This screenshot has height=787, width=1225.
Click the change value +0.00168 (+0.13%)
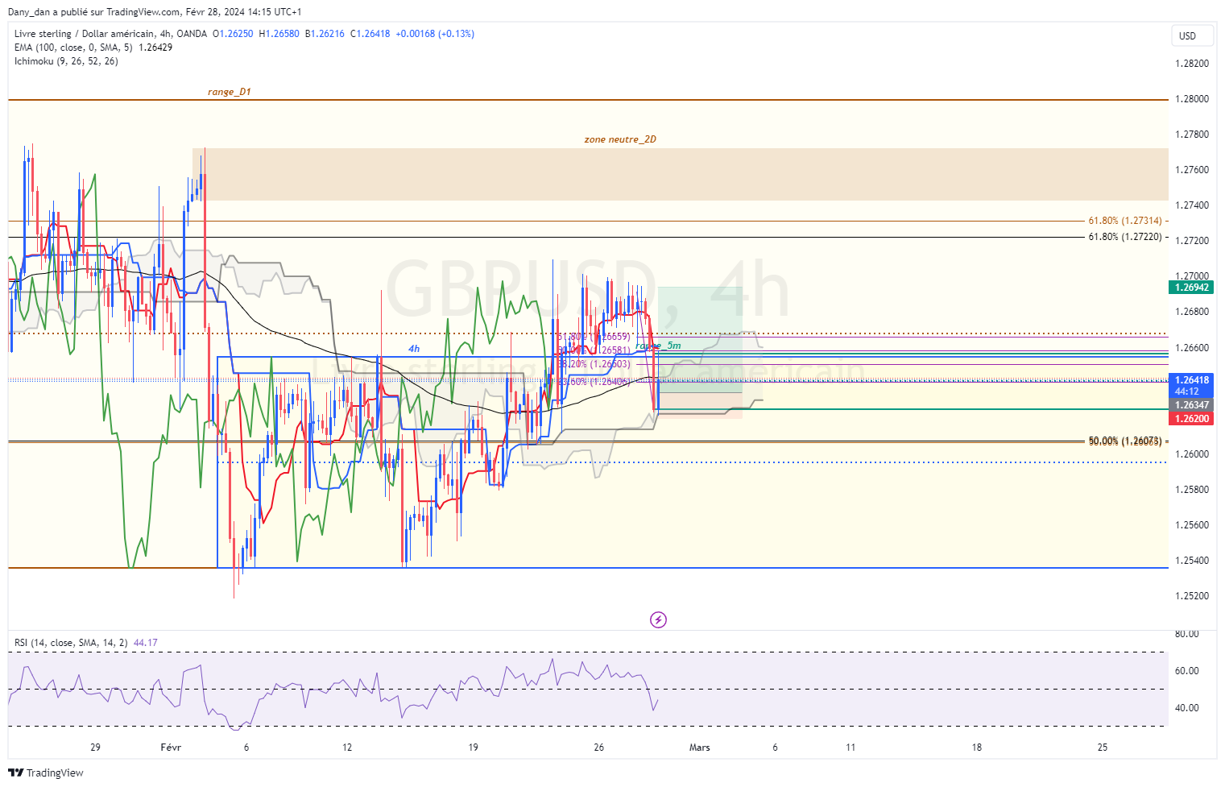pos(435,34)
